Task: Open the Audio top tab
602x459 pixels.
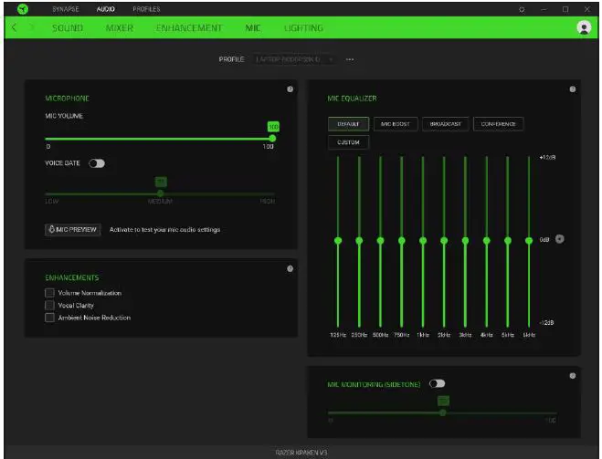Action: coord(106,9)
